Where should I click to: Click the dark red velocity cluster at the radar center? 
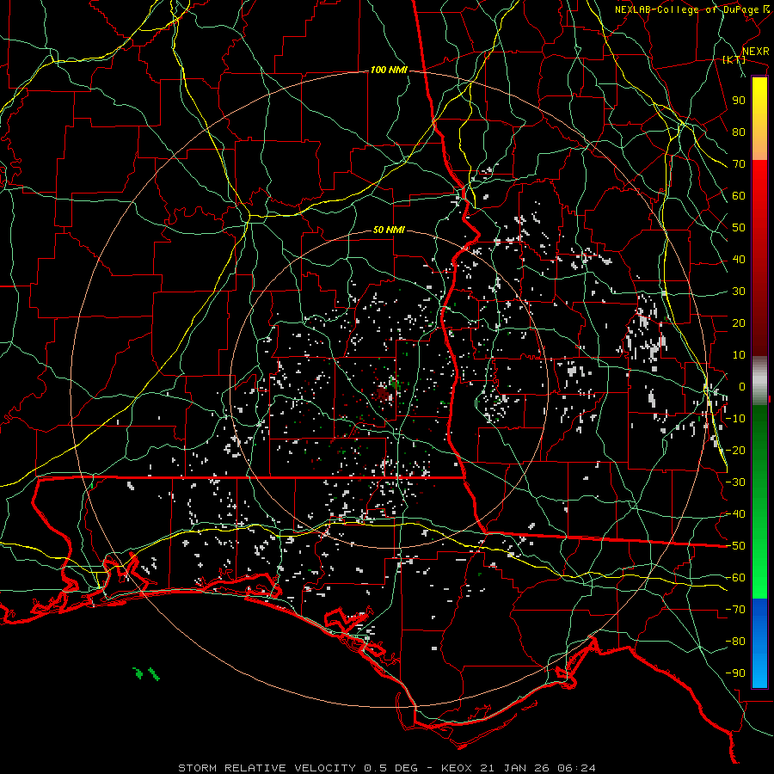pos(383,393)
